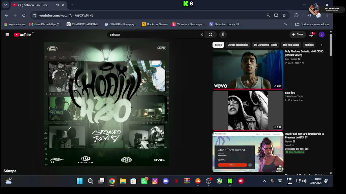Open the ChatGPT bookmark
Screen dimensions: 346x194
(83, 24)
